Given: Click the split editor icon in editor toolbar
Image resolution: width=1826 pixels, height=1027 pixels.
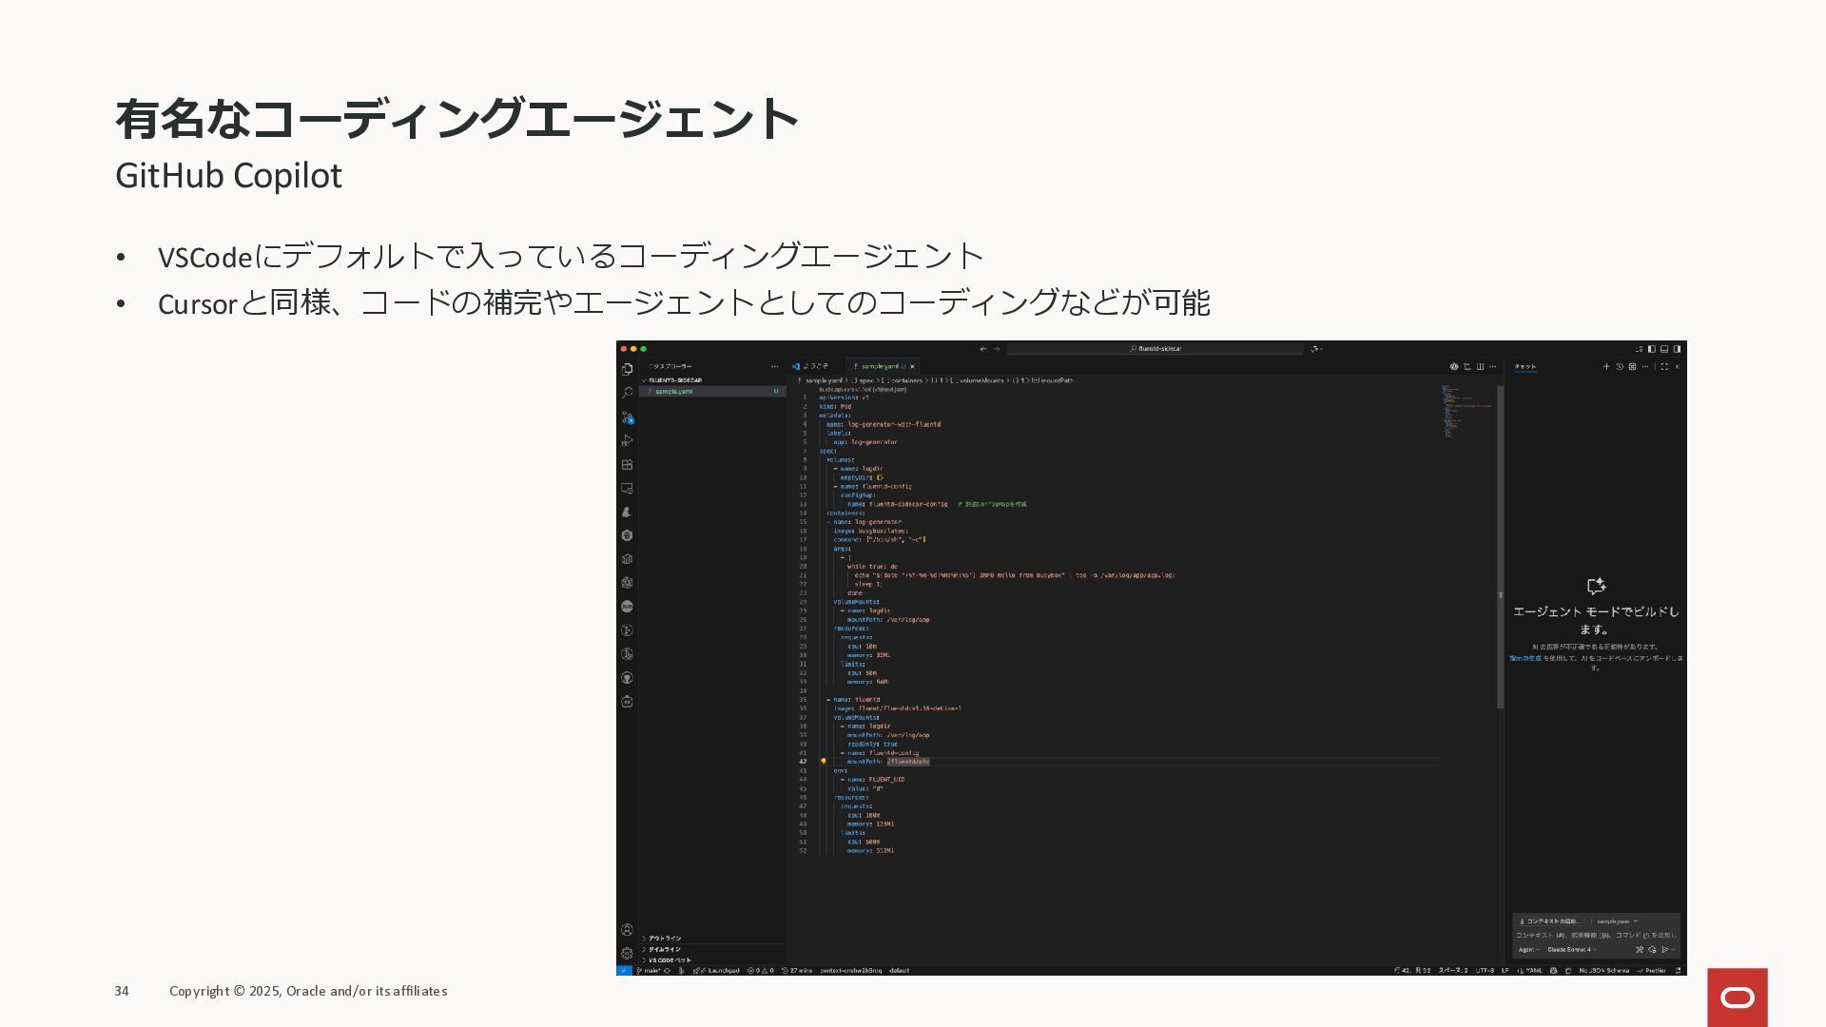Looking at the screenshot, I should pos(1480,366).
